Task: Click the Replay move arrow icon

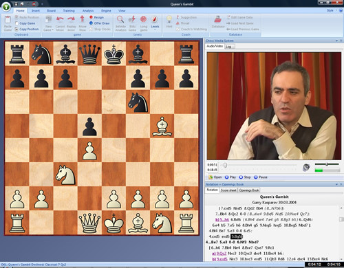Action: tap(71, 19)
